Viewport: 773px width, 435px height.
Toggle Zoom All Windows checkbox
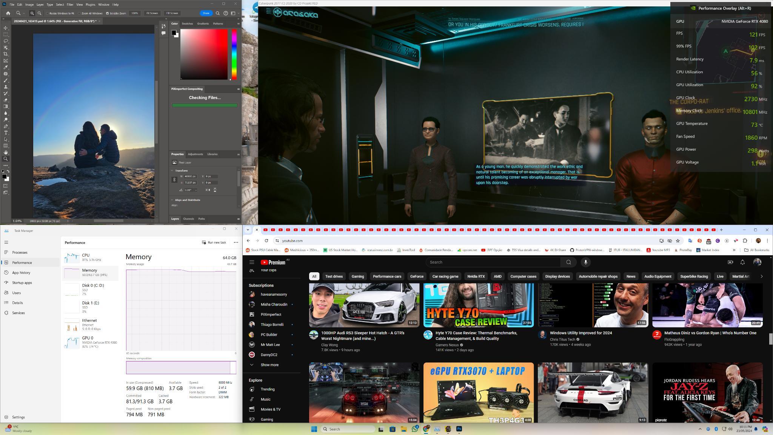(x=79, y=13)
